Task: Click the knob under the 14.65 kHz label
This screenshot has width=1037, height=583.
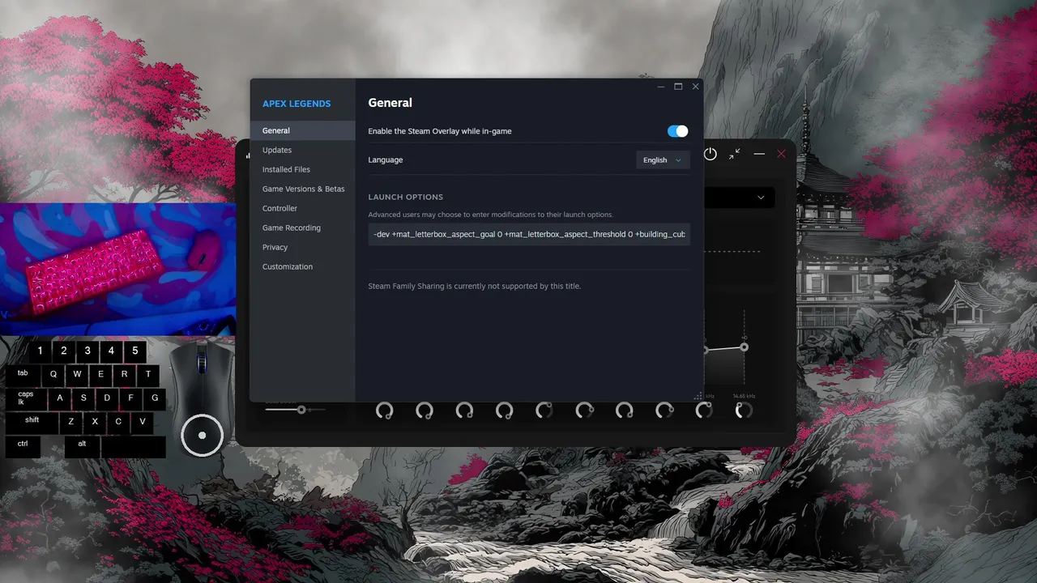Action: click(743, 411)
